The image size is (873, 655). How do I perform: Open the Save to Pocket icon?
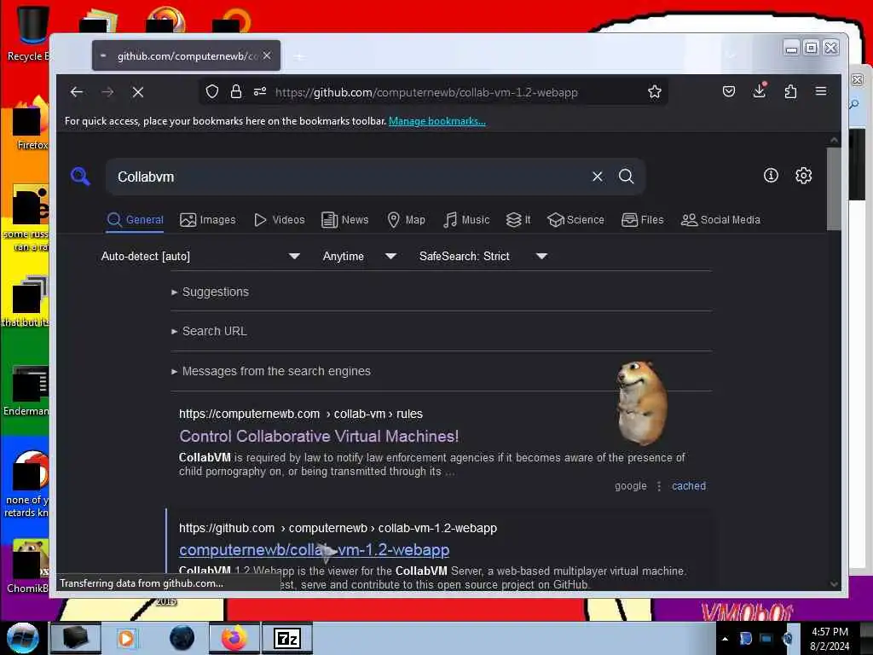point(729,91)
